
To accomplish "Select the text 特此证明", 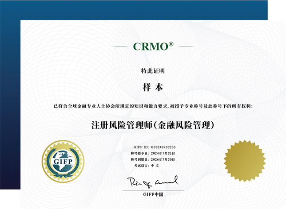I will (153, 71).
